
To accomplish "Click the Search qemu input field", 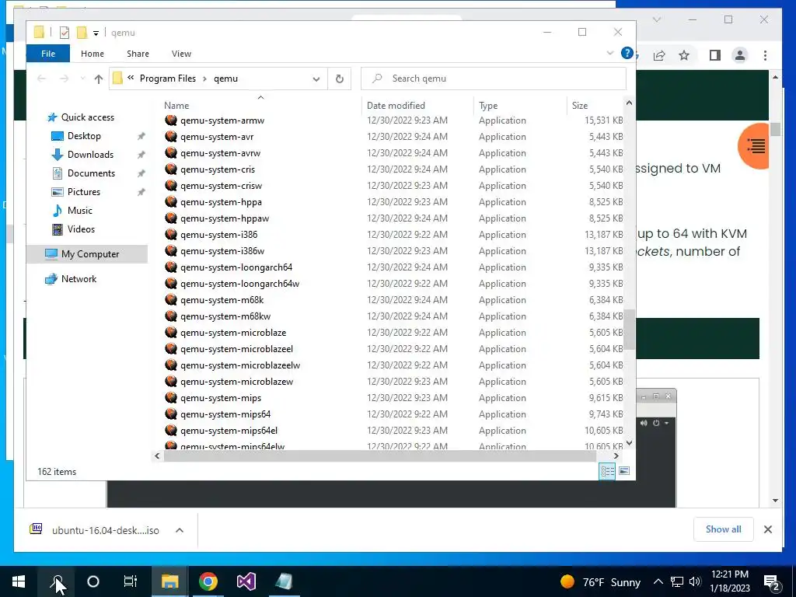I will (x=494, y=79).
